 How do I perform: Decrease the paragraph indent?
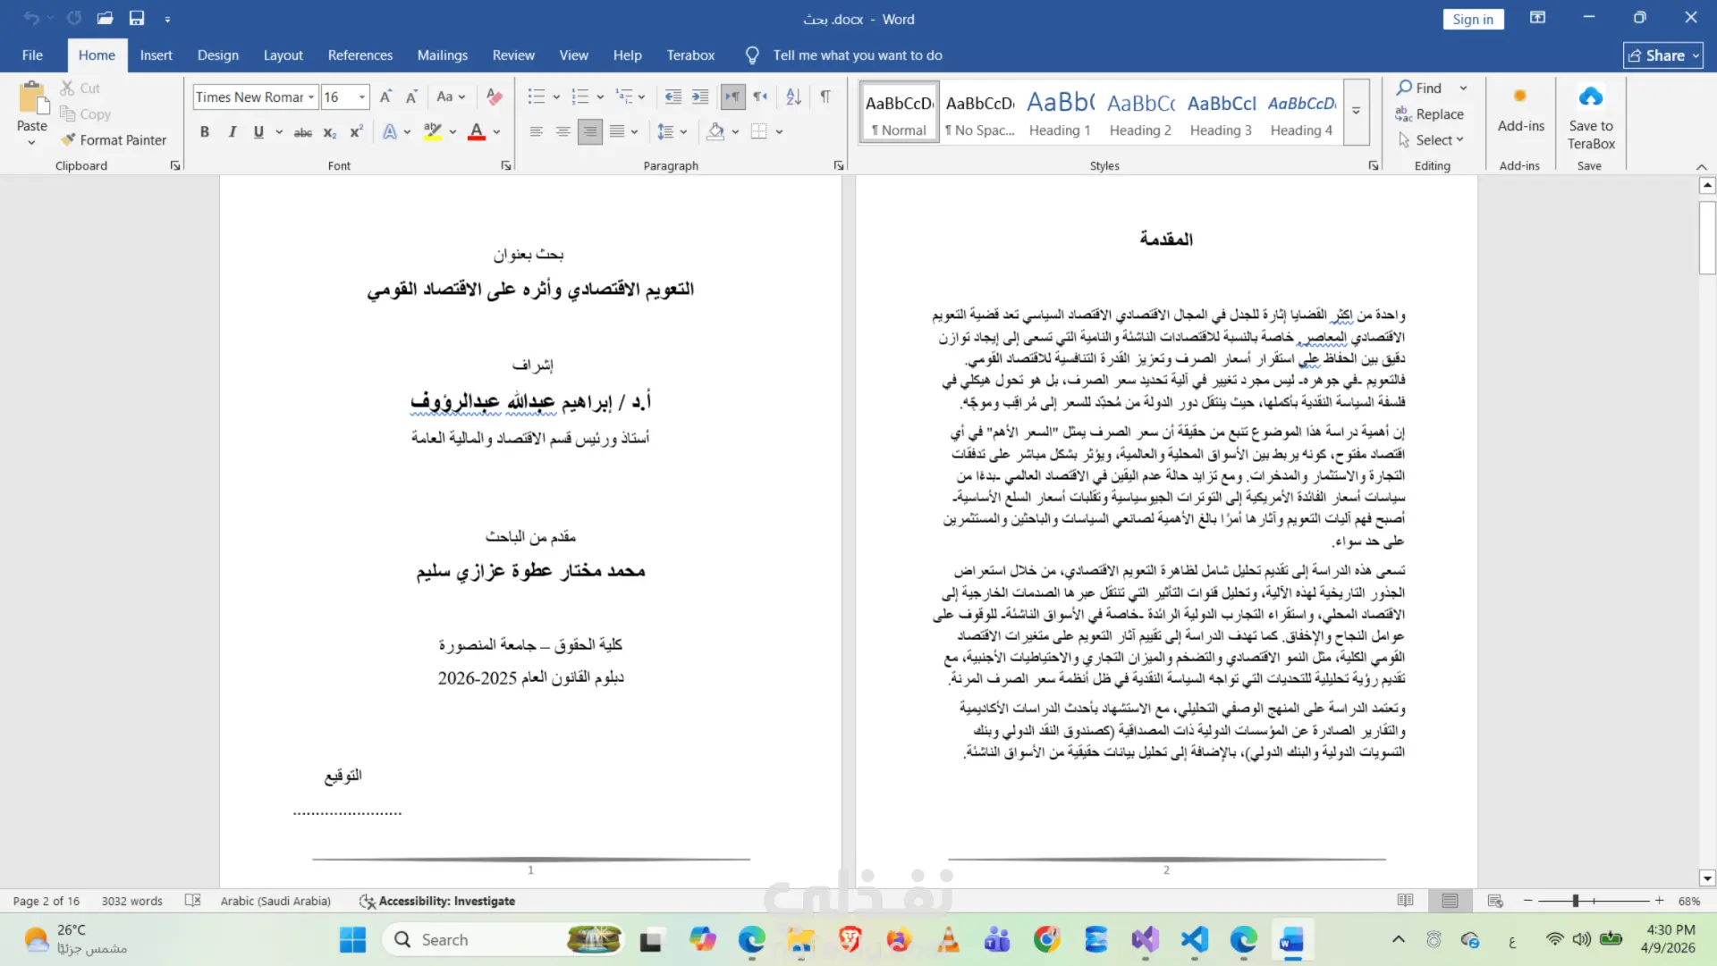point(673,97)
